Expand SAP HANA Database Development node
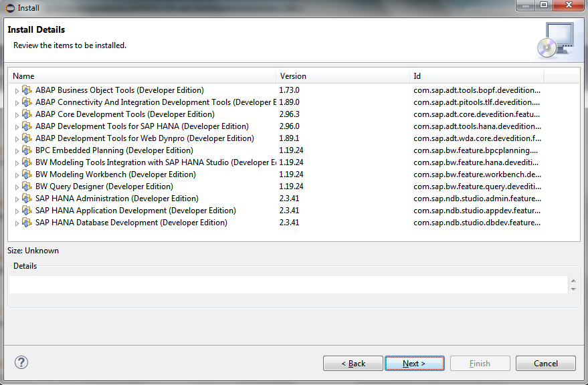This screenshot has width=588, height=385. (x=17, y=223)
